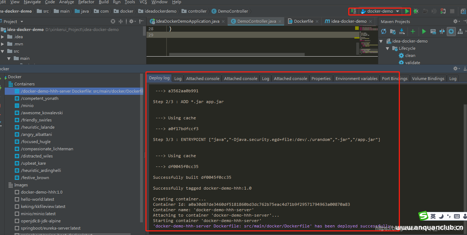Open the VCS menu
The height and width of the screenshot is (235, 467).
coord(143,2)
